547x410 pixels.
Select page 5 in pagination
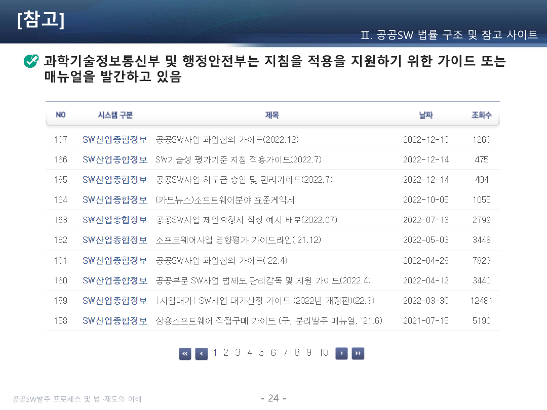click(x=261, y=353)
